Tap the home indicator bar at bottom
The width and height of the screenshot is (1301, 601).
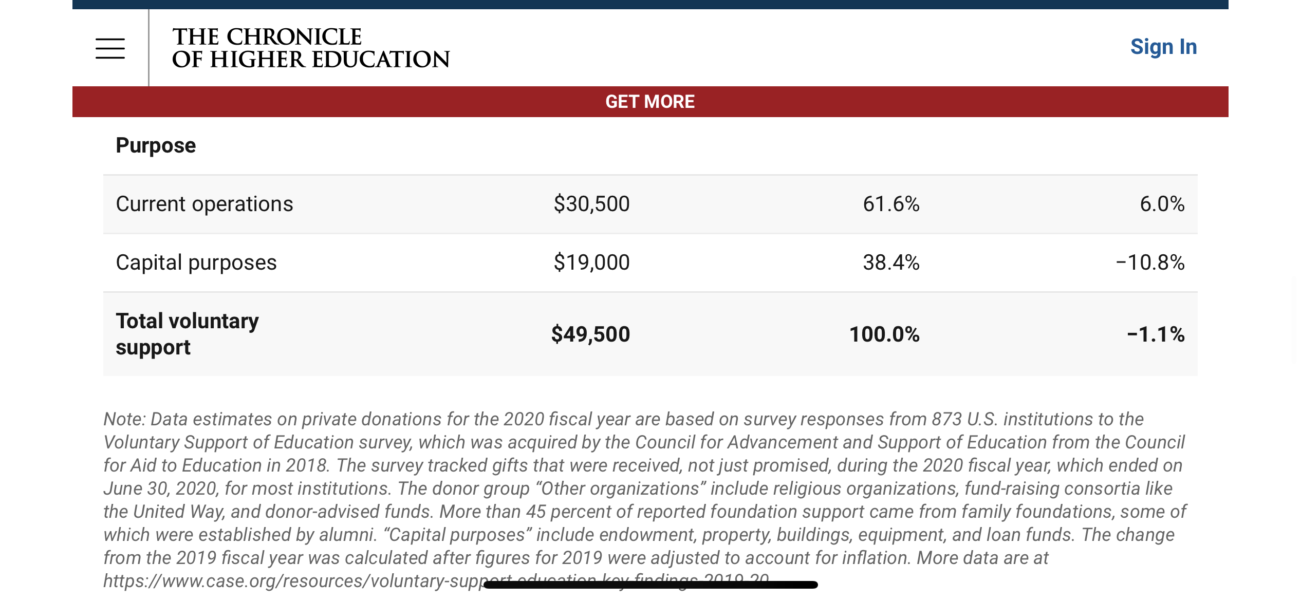pyautogui.click(x=650, y=585)
